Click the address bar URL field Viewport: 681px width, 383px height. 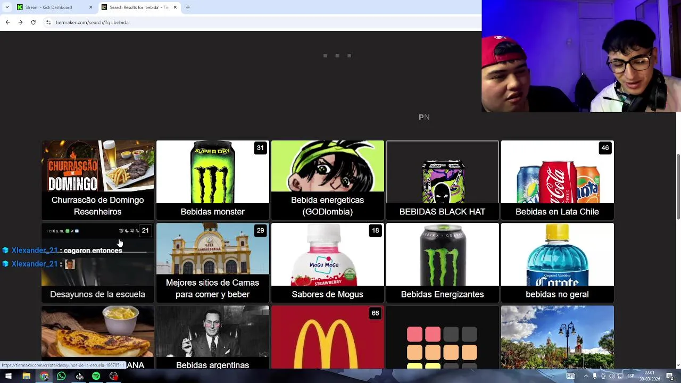pyautogui.click(x=261, y=22)
